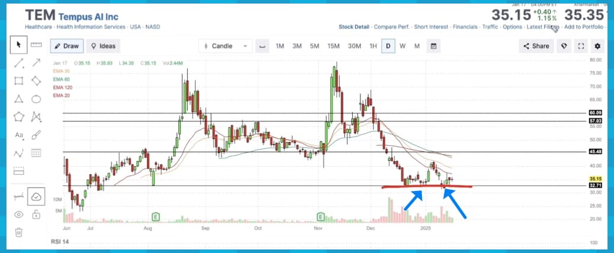
Task: Select the pentagon polygon tool
Action: 18,116
